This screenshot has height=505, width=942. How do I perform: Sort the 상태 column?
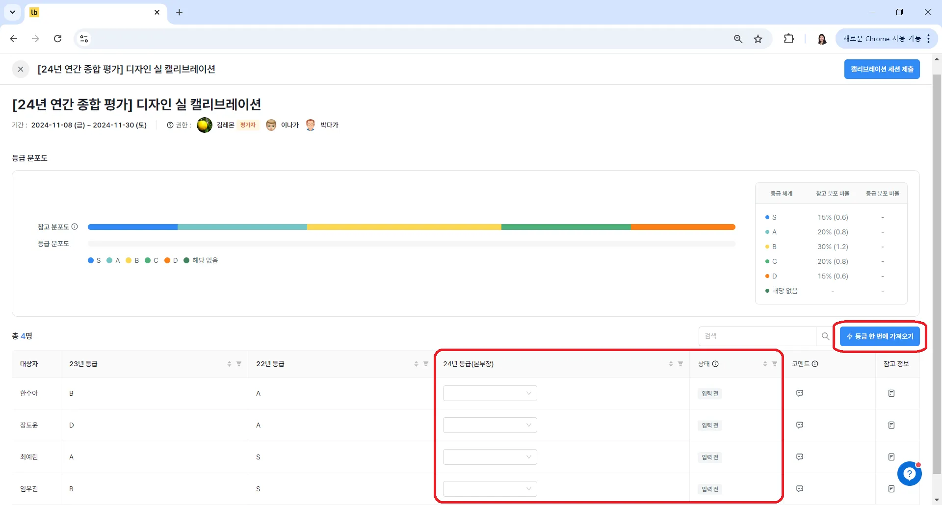click(765, 364)
